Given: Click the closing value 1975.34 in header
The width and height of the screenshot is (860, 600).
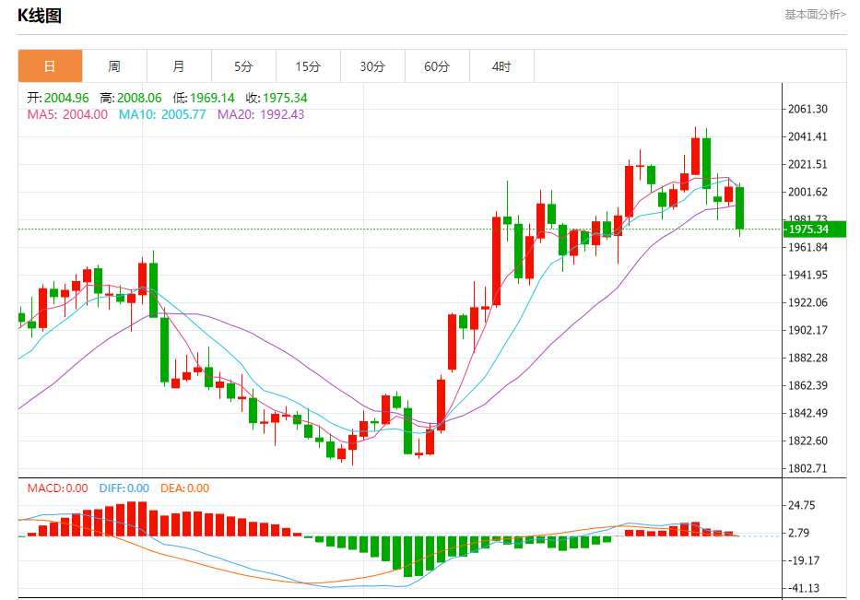Looking at the screenshot, I should tap(285, 98).
